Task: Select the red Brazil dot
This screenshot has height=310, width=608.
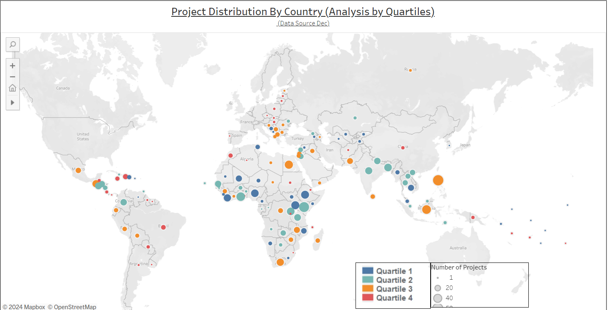Action: 163,227
